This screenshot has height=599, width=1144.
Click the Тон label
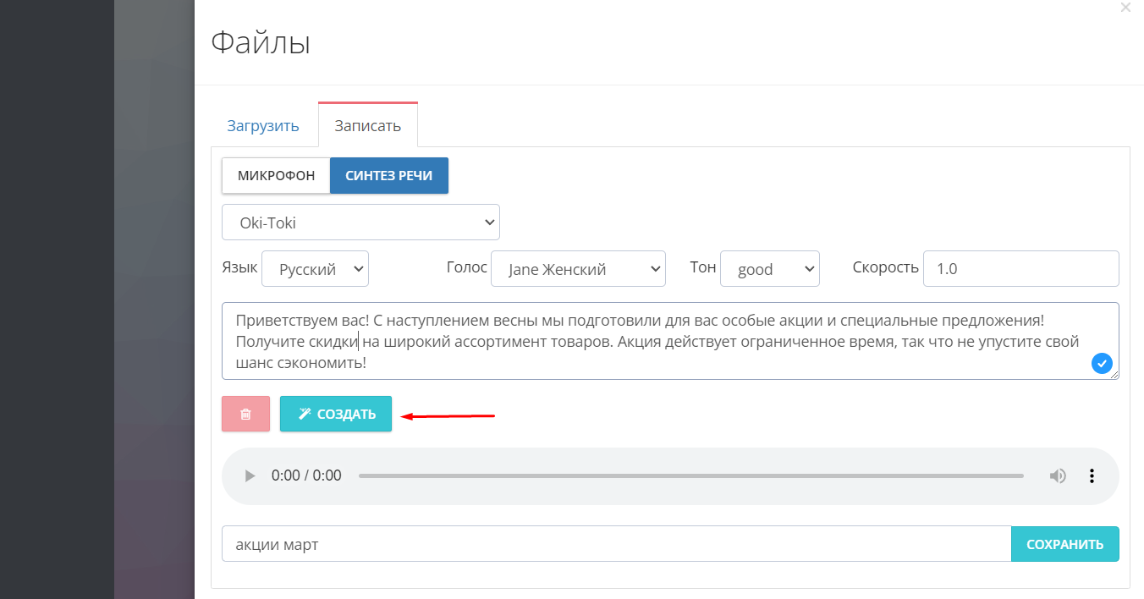(703, 267)
